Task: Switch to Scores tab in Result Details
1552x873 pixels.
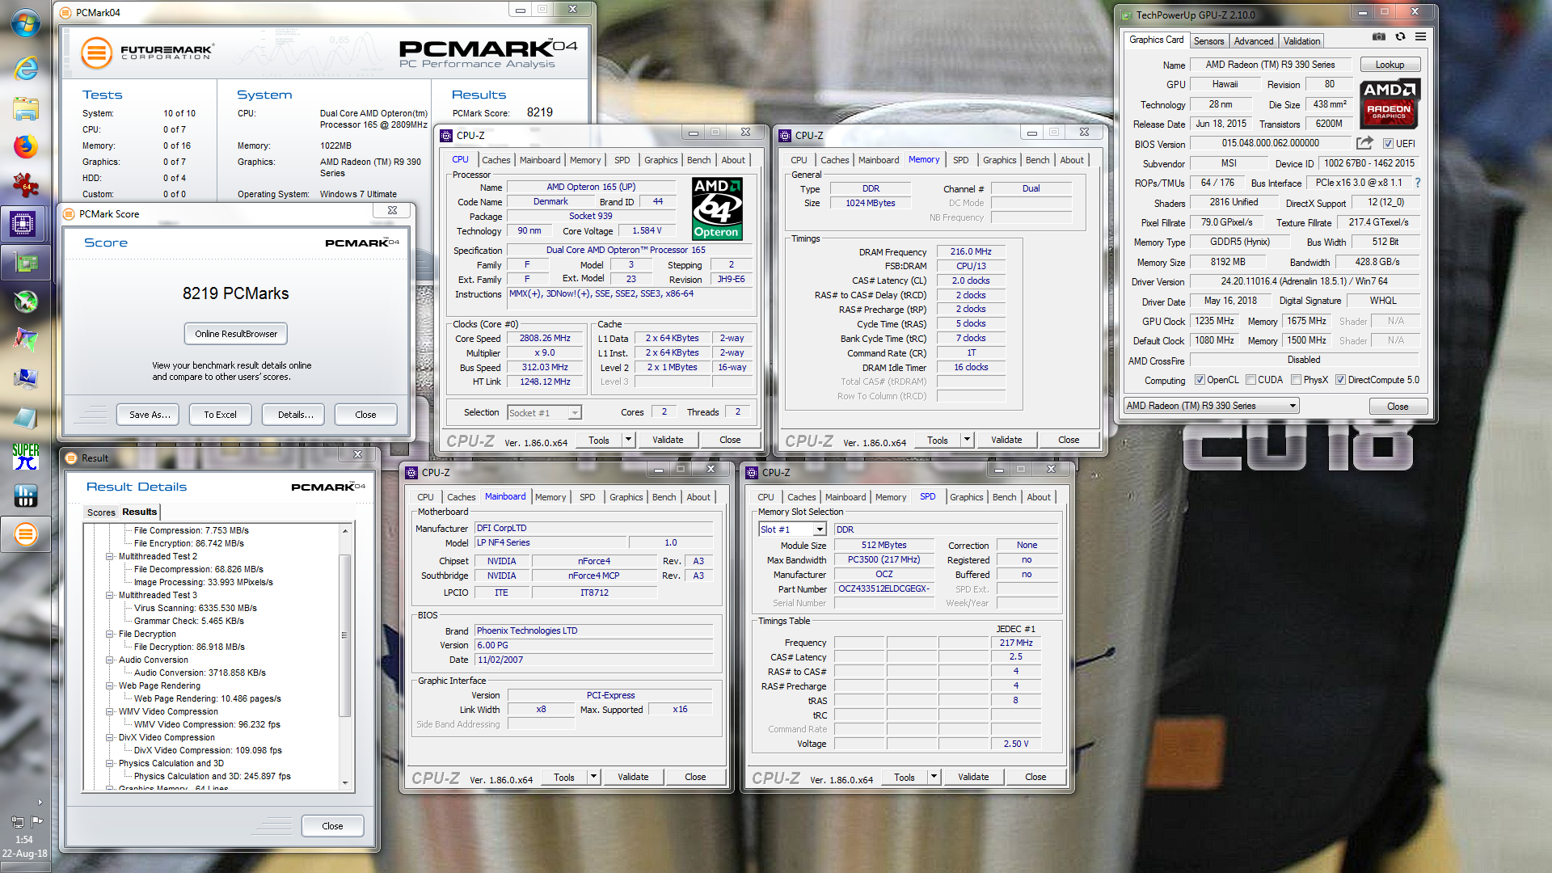Action: pos(101,512)
